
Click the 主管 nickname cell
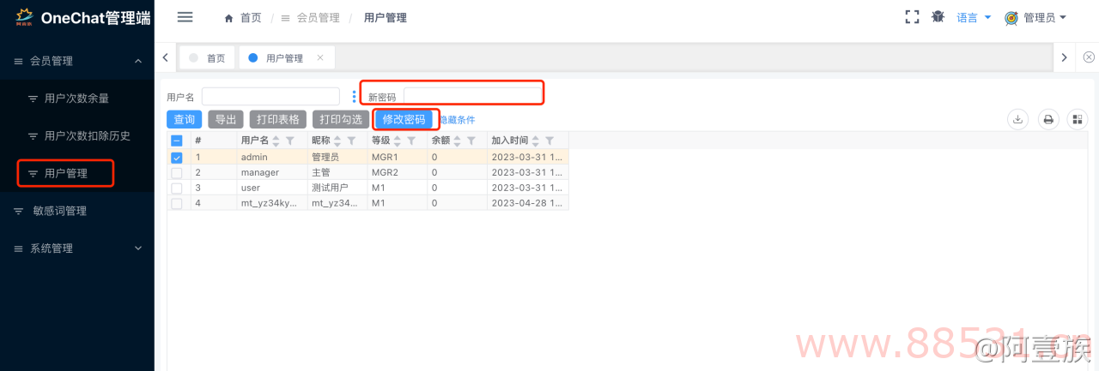coord(337,172)
